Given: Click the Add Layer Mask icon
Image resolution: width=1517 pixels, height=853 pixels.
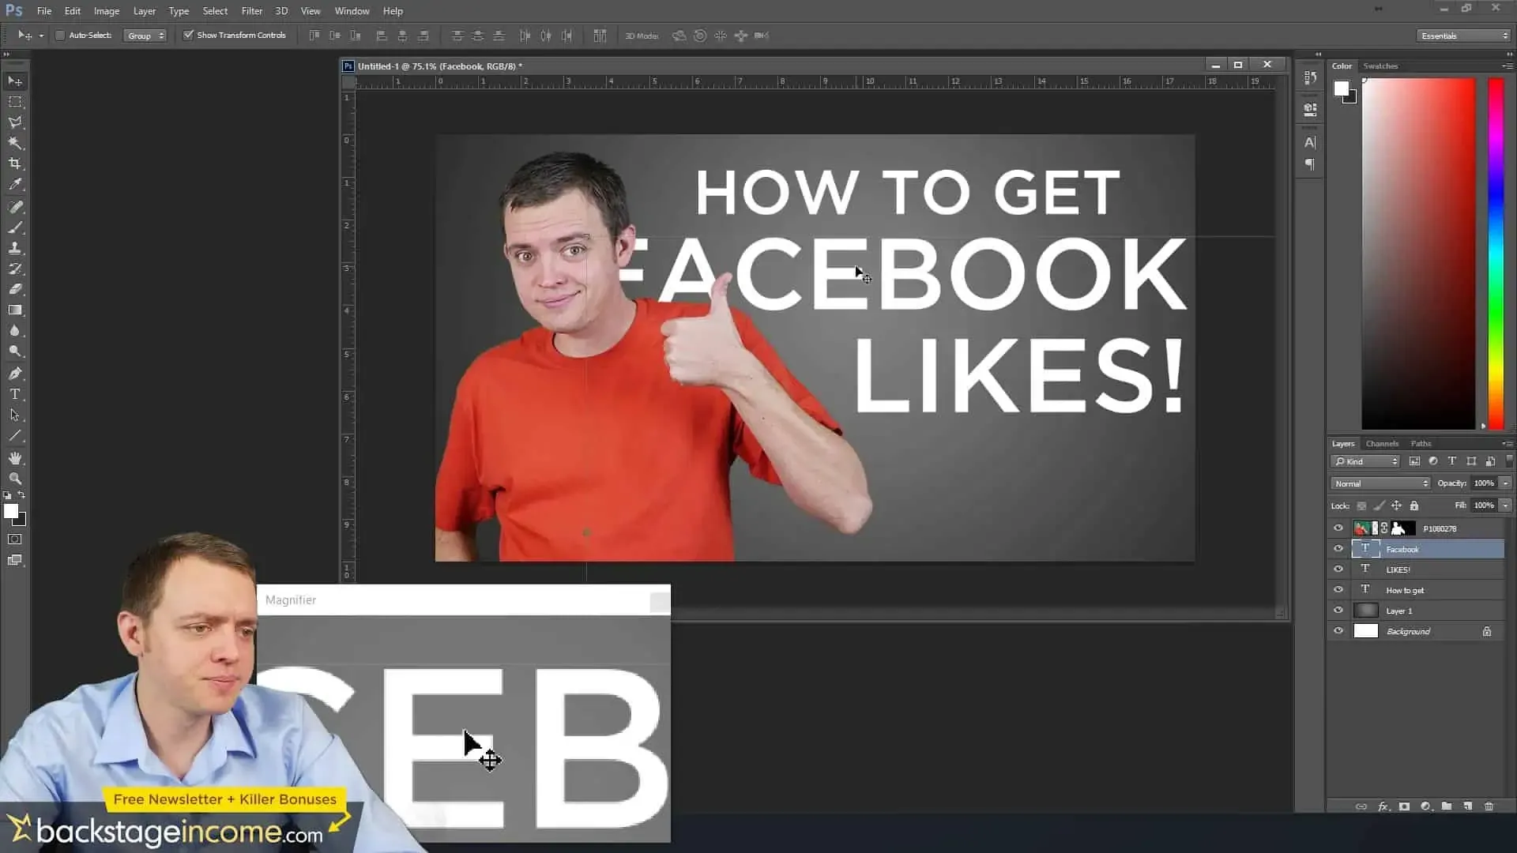Looking at the screenshot, I should coord(1404,806).
